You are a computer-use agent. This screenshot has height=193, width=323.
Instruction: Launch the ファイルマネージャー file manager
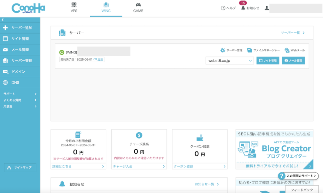(249, 50)
